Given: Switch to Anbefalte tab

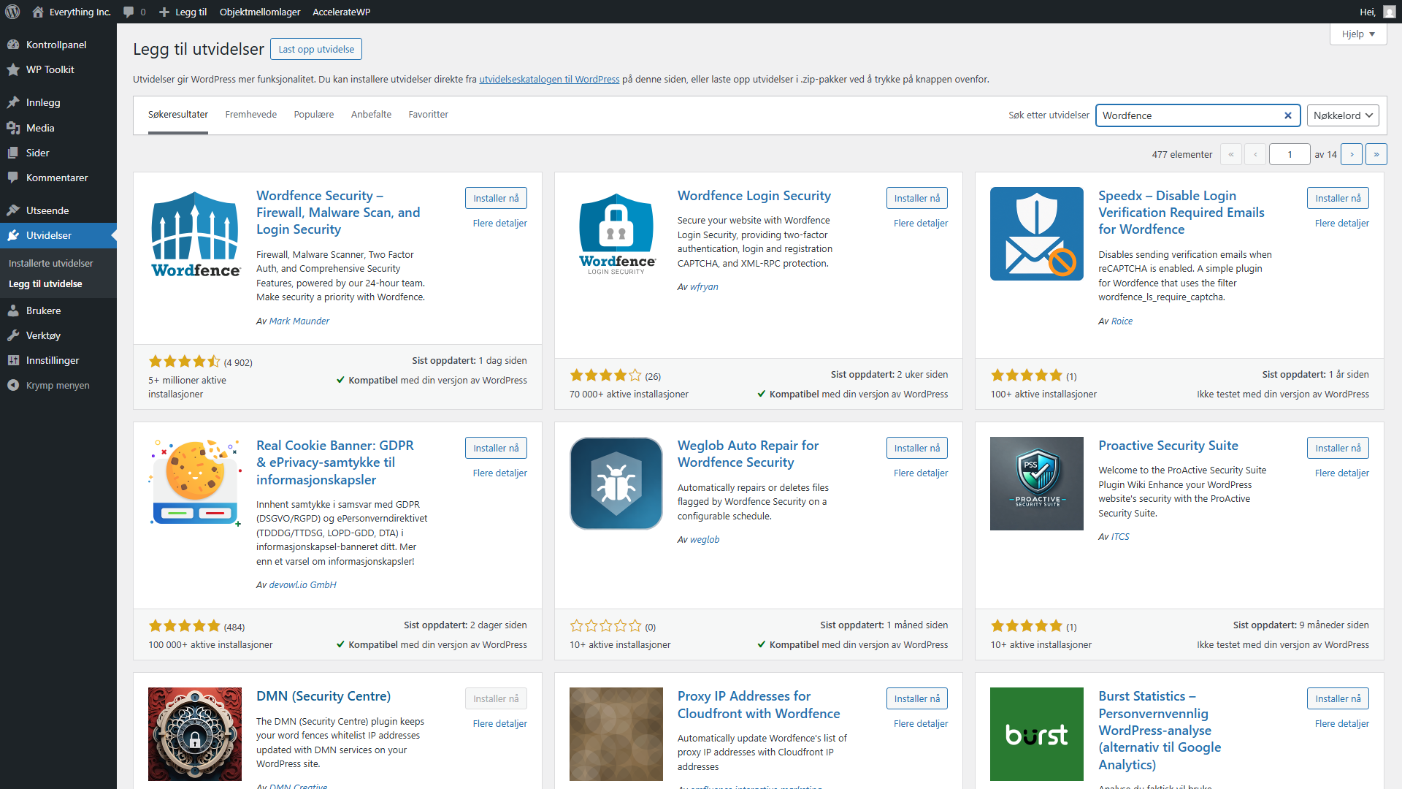Looking at the screenshot, I should coord(371,115).
